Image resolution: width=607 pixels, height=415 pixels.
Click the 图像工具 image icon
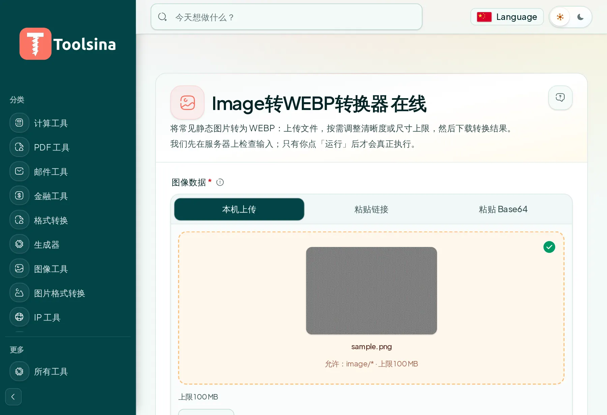pos(20,269)
